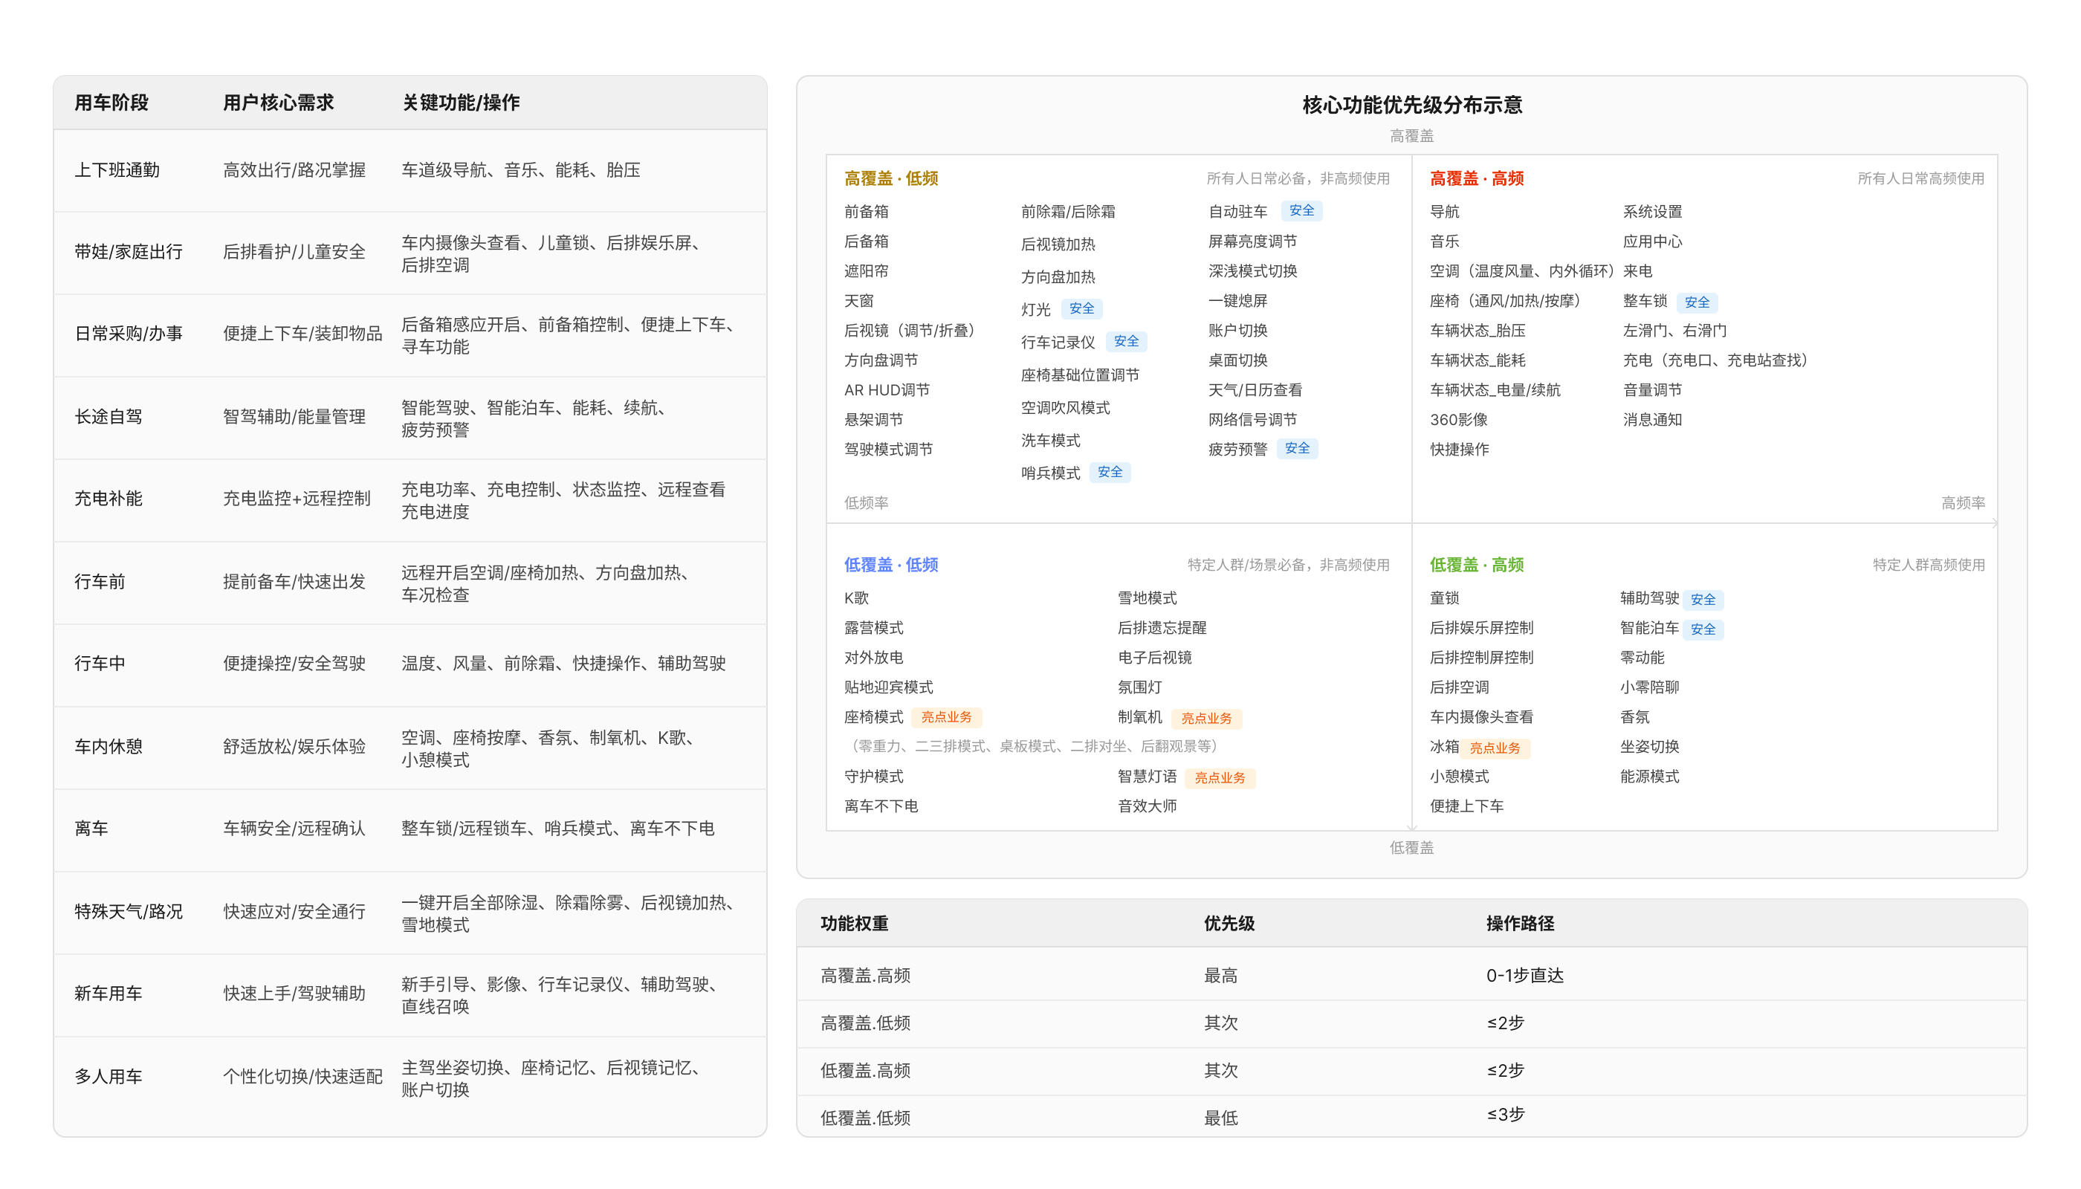Click the 亮点业务 tag beside 制氧机

pos(1205,719)
